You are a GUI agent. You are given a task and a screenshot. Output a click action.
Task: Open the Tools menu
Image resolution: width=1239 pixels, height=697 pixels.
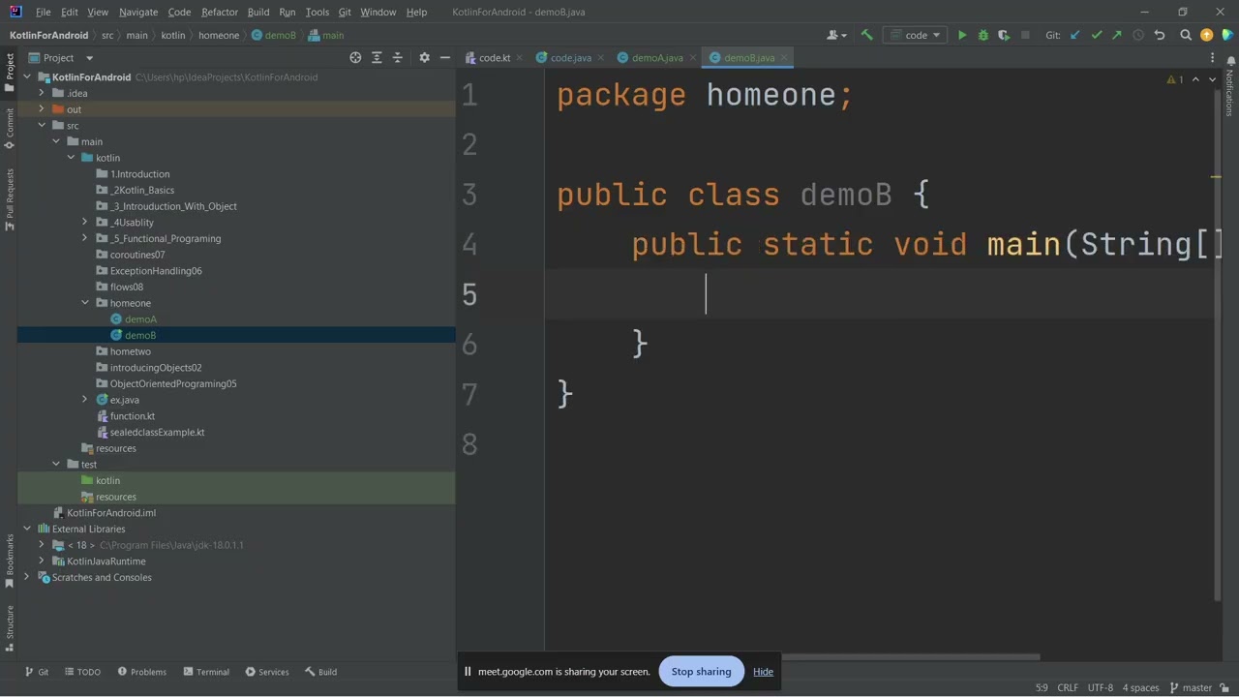tap(317, 12)
